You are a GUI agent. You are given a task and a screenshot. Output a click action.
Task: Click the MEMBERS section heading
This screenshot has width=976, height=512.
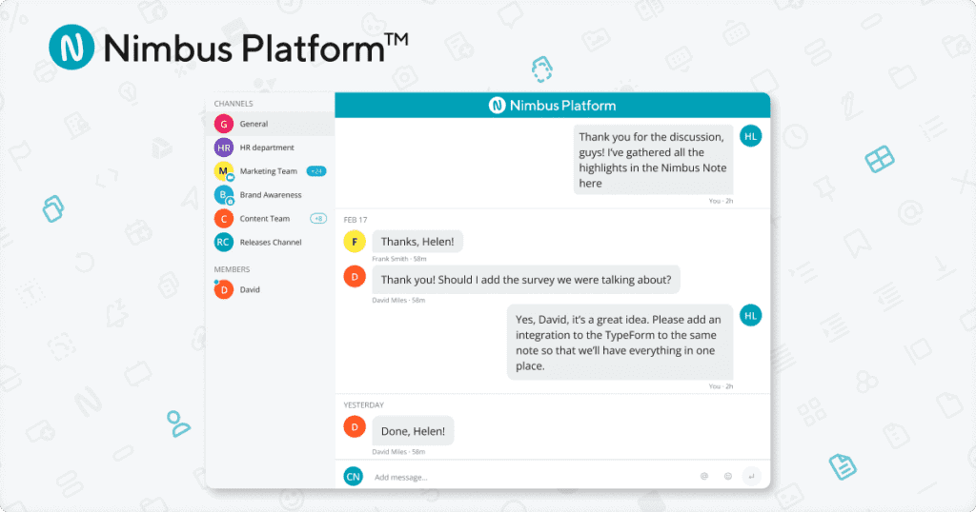(x=232, y=269)
